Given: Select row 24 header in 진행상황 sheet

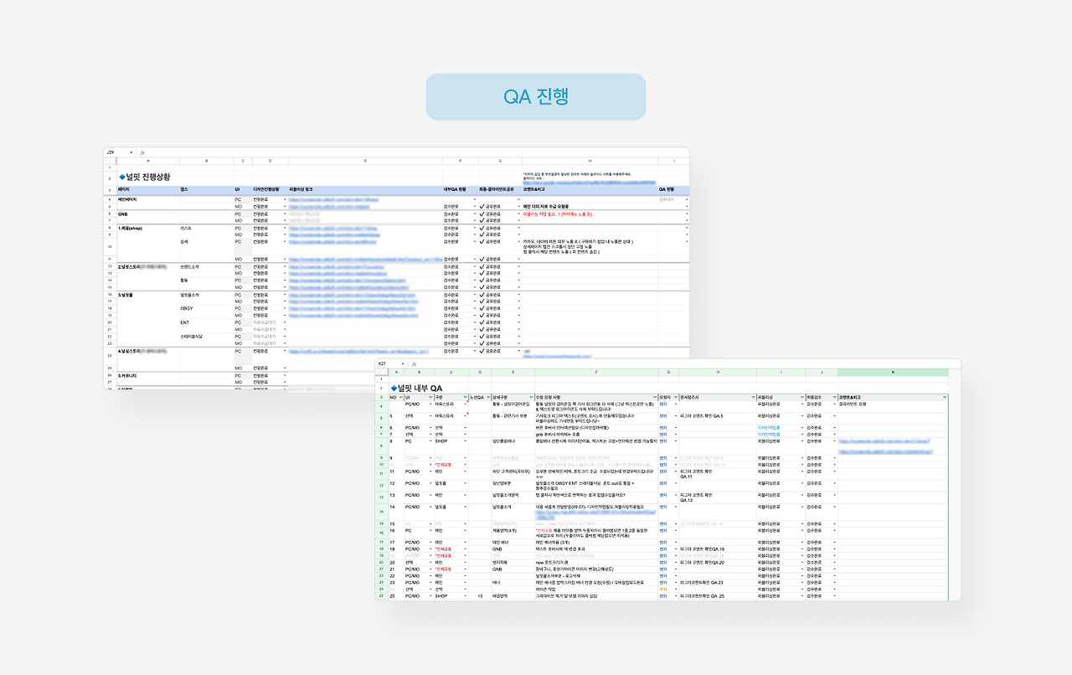Looking at the screenshot, I should tap(110, 355).
